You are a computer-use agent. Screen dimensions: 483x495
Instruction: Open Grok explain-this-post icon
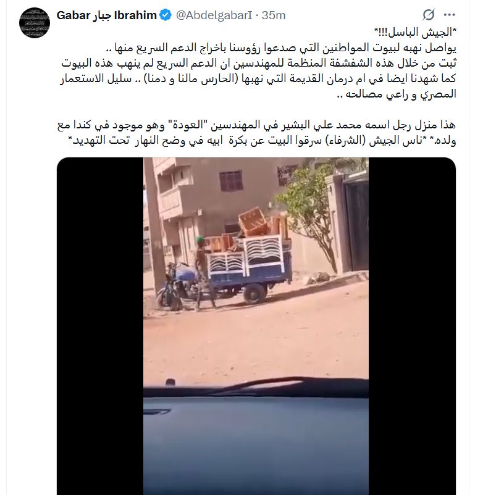(429, 15)
